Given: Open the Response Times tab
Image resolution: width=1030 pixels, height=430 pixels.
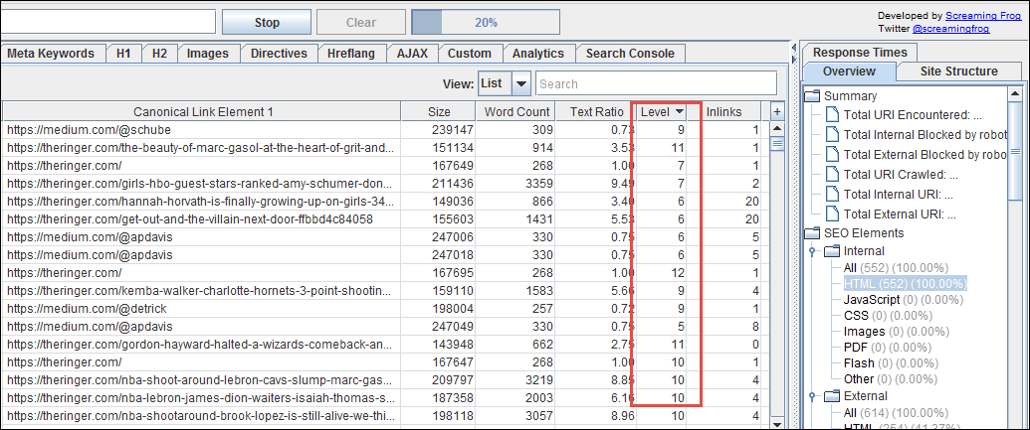Looking at the screenshot, I should pyautogui.click(x=859, y=53).
